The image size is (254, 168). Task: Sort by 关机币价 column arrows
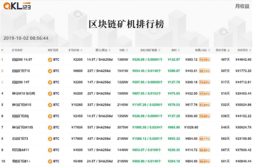250,50
